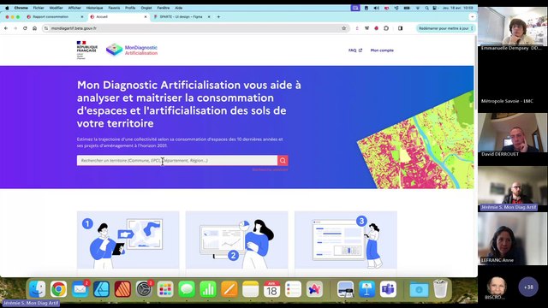The image size is (548, 308).
Task: Open Keynote from the dock
Action: 366,289
